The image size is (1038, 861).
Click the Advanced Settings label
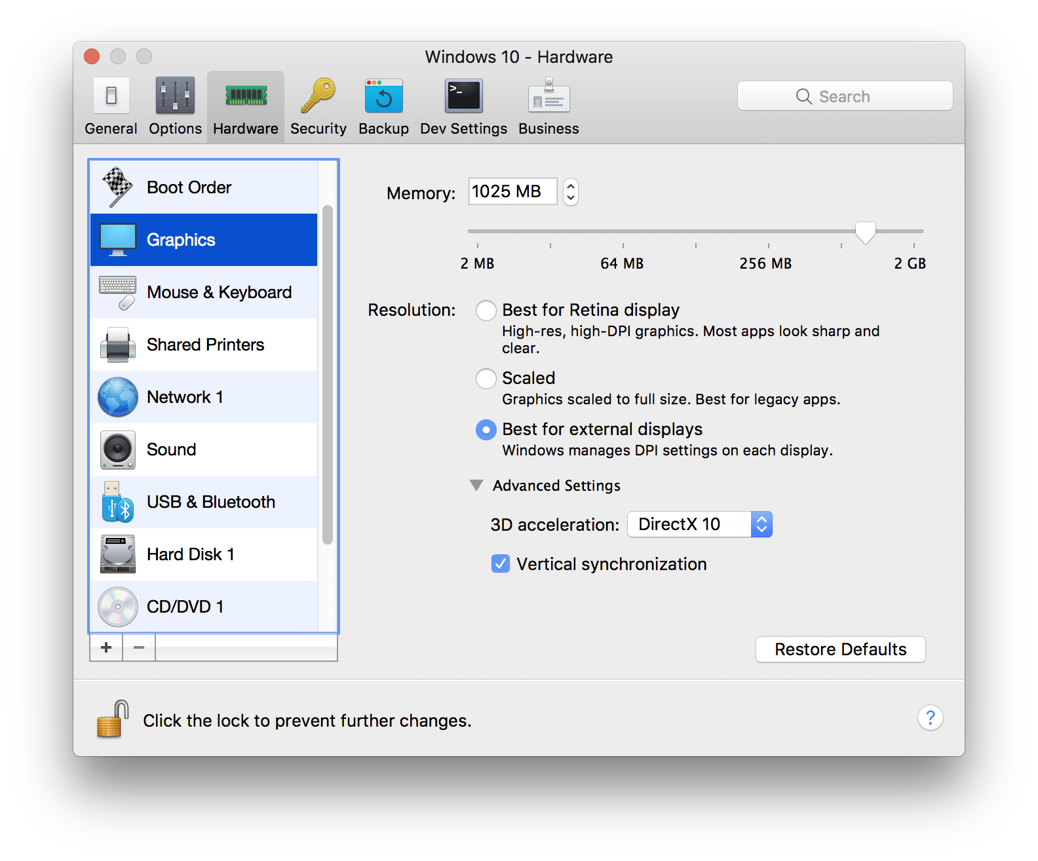pos(556,486)
